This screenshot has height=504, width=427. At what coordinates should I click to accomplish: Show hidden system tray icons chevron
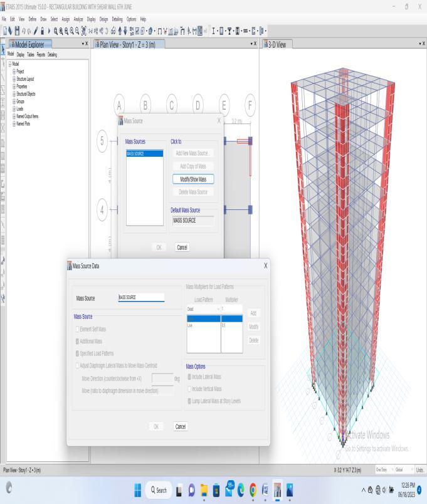[x=364, y=490]
